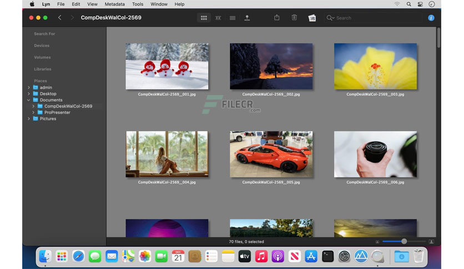Click the Devices sidebar section
The width and height of the screenshot is (464, 269).
pyautogui.click(x=42, y=46)
